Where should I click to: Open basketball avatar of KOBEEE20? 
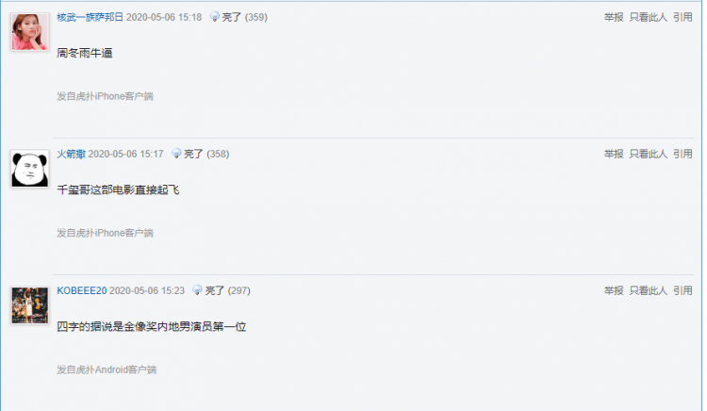pyautogui.click(x=30, y=305)
